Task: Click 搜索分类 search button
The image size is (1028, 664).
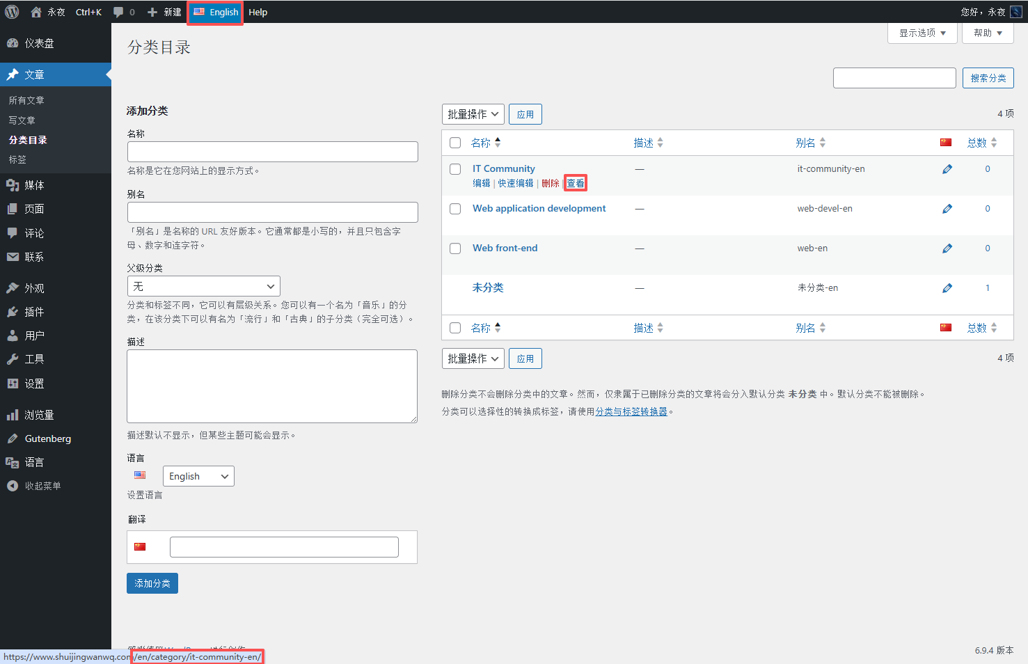Action: pyautogui.click(x=988, y=78)
